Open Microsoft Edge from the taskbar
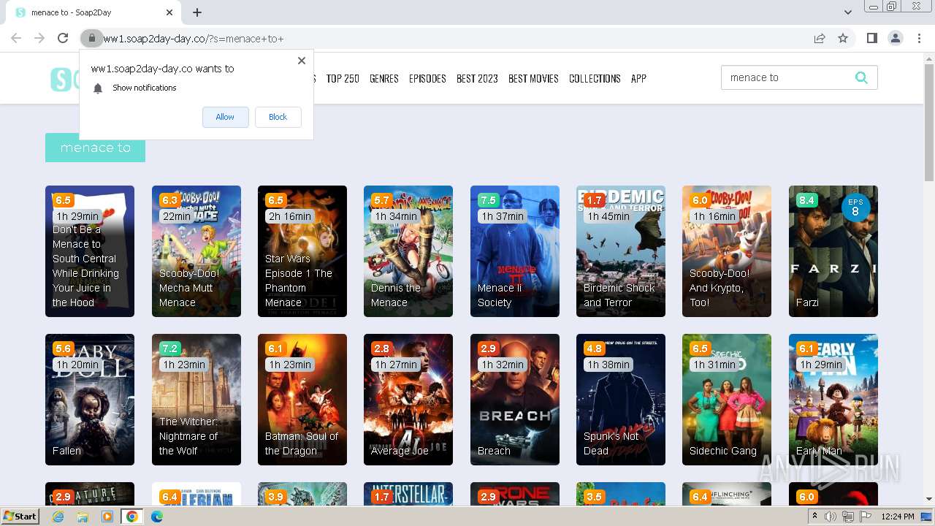Image resolution: width=935 pixels, height=526 pixels. pyautogui.click(x=156, y=517)
